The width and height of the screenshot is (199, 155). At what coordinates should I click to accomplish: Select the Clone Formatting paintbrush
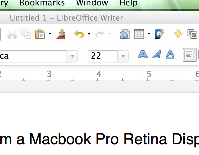[61, 34]
